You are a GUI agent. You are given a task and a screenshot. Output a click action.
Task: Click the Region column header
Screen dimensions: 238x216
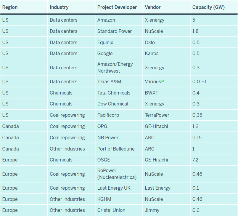(9, 7)
